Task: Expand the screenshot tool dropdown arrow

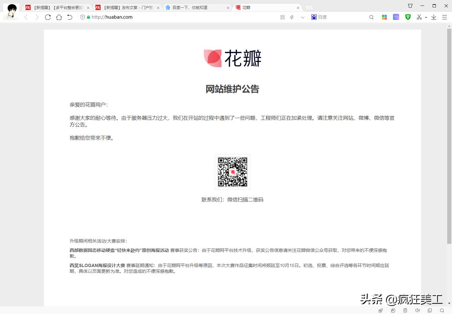Action: [x=426, y=18]
